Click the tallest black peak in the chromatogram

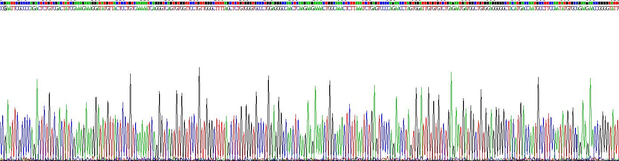coord(199,113)
